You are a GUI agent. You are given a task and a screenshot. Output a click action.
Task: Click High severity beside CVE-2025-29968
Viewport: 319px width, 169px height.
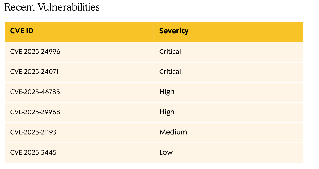click(x=167, y=112)
